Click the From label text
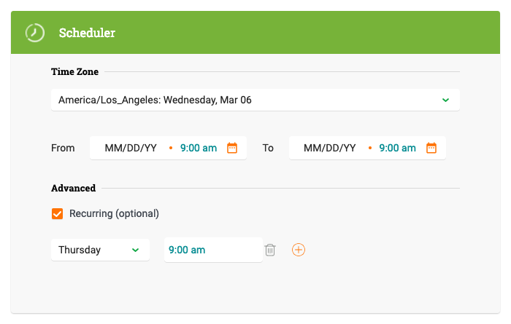Image resolution: width=511 pixels, height=324 pixels. (63, 148)
